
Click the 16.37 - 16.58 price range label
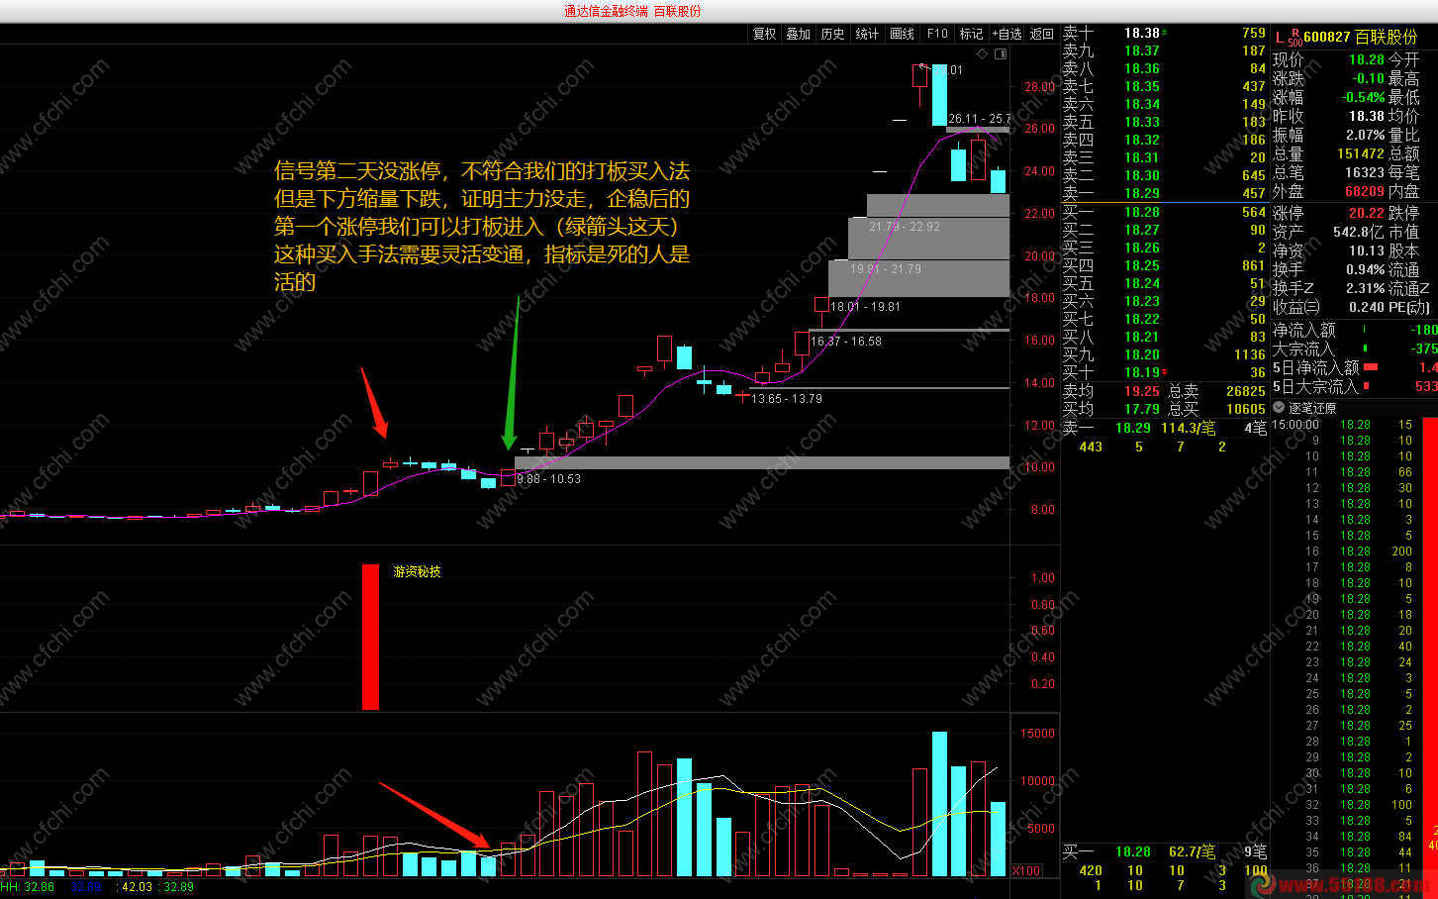[846, 342]
